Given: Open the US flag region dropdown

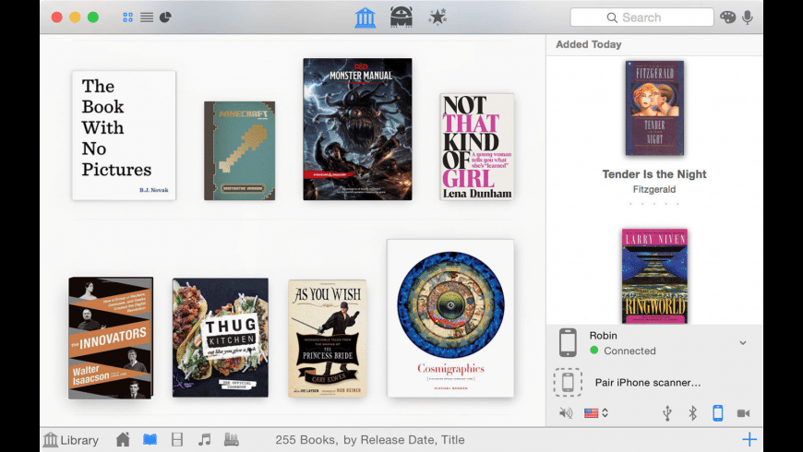Looking at the screenshot, I should [x=596, y=413].
